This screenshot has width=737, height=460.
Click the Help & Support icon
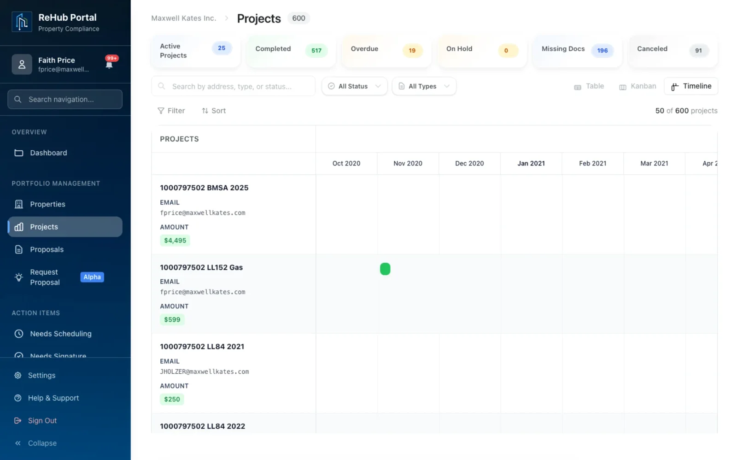click(18, 398)
